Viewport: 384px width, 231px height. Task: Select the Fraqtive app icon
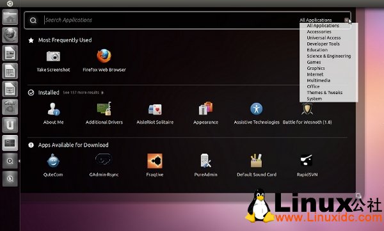point(155,161)
